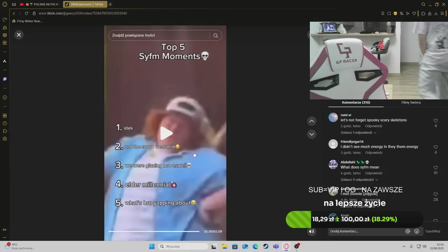Viewport: 448px width, 252px height.
Task: Open browser downloads icon
Action: (436, 13)
